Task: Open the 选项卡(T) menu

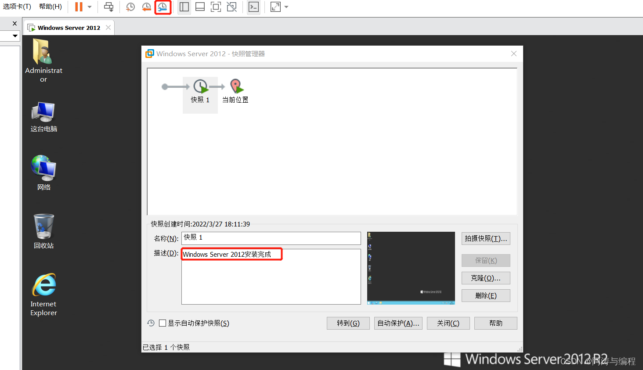Action: click(17, 6)
